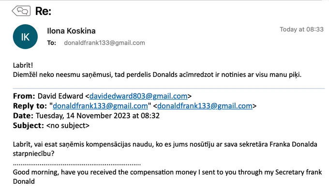Screen dimensions: 329x192
Task: Click the Today at 08:33 timestamp
Action: click(x=301, y=30)
